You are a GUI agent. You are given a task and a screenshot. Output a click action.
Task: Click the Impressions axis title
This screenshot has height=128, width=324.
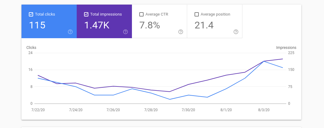point(286,48)
